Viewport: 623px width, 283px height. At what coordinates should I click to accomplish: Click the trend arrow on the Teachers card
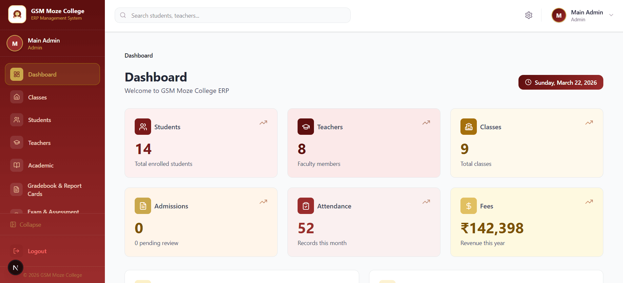tap(426, 122)
